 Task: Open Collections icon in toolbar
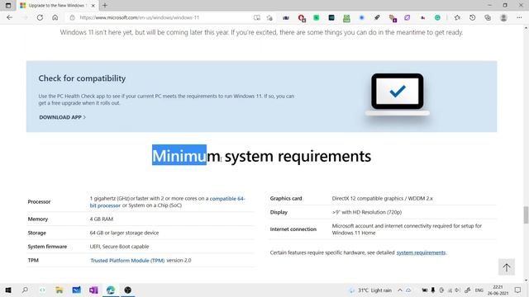click(488, 17)
